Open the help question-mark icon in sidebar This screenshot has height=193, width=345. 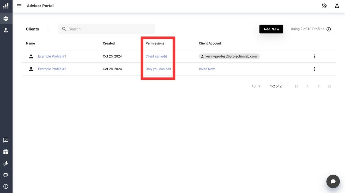[x=6, y=140]
